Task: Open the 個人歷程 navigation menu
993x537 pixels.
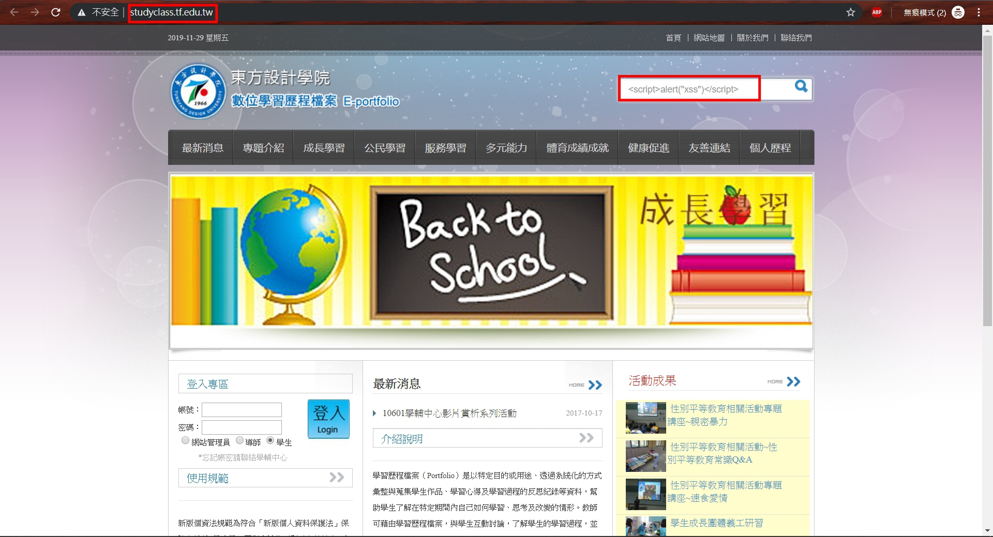Action: click(x=770, y=148)
